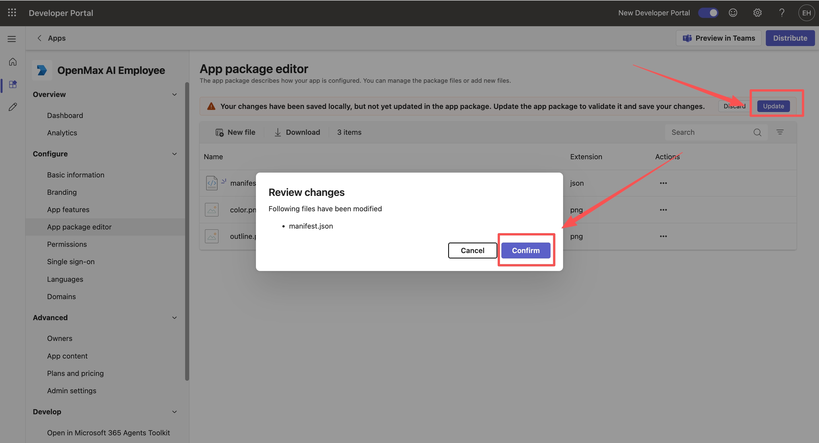
Task: Open the filter icon next to search
Action: [x=780, y=132]
